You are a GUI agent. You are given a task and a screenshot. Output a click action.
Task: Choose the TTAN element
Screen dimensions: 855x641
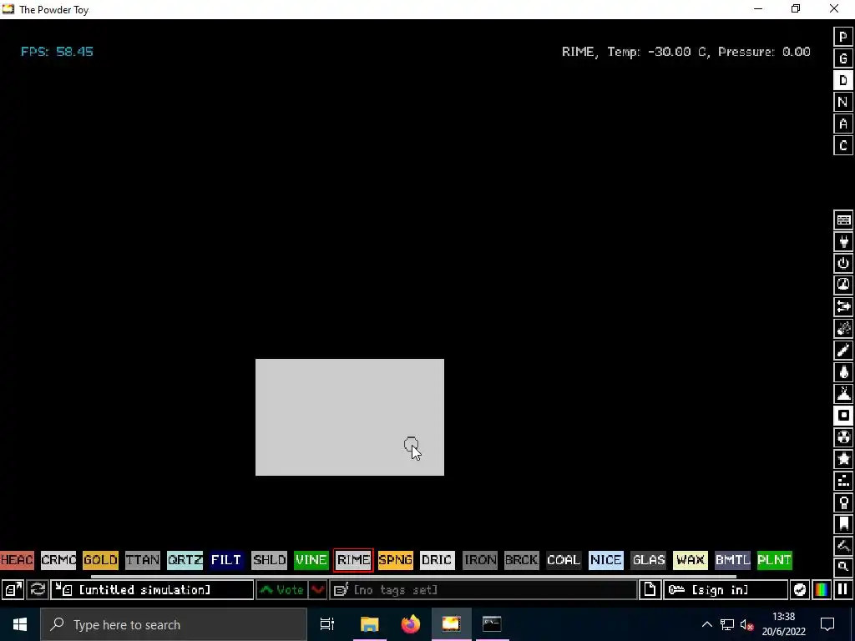point(142,560)
